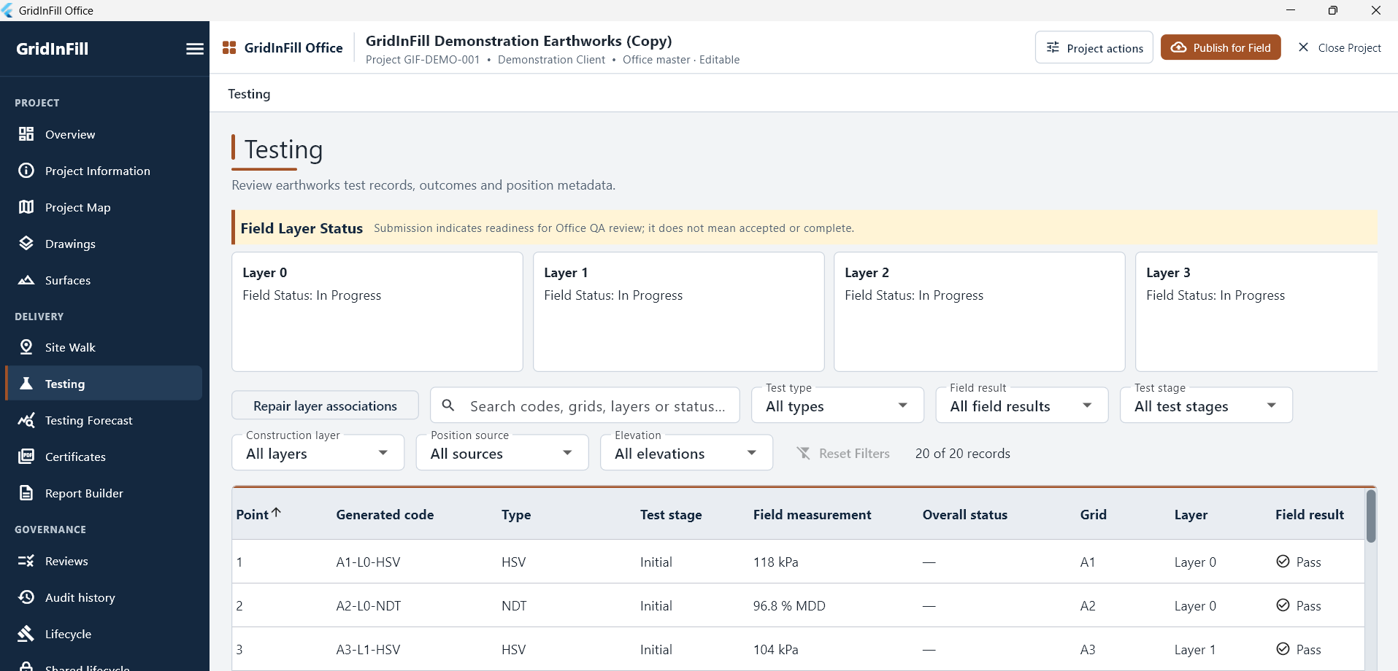This screenshot has height=671, width=1398.
Task: Click the Close Project X icon
Action: (x=1303, y=47)
